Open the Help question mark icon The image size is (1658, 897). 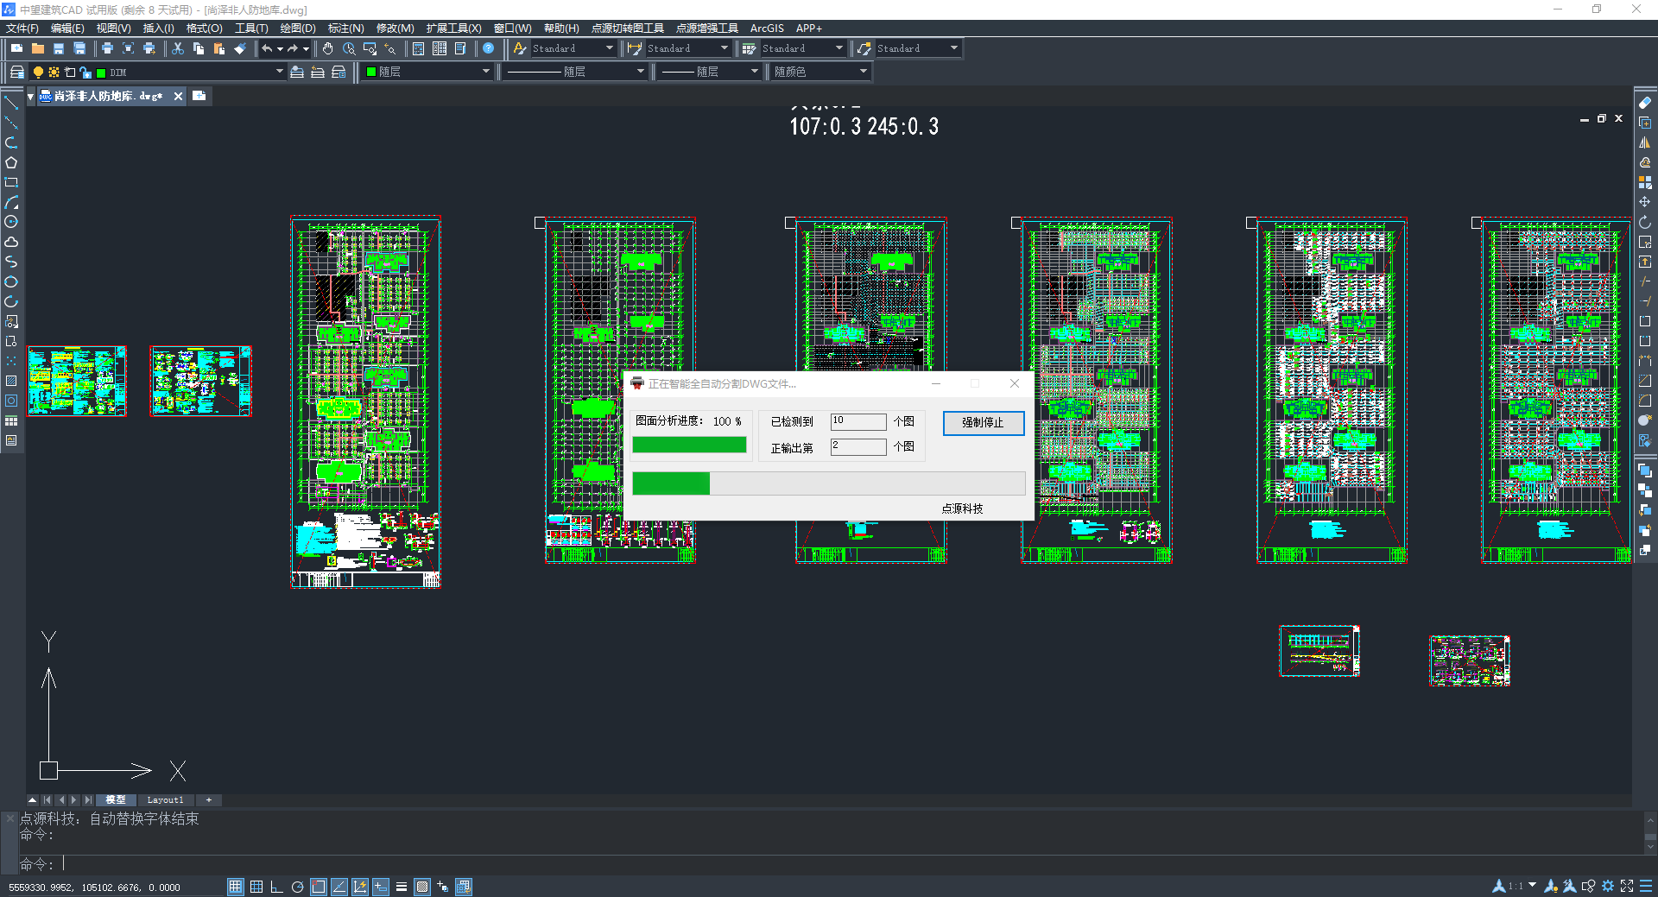click(489, 48)
